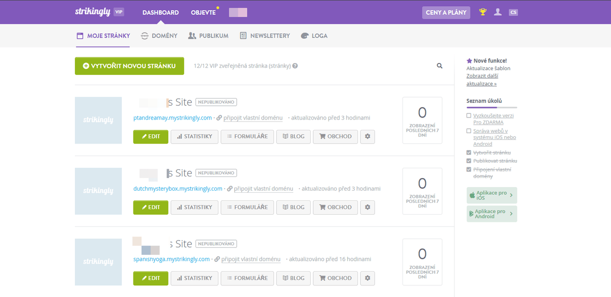Viewport: 611px width, 297px height.
Task: Open Obchod for spanisnyoga site
Action: tap(335, 278)
